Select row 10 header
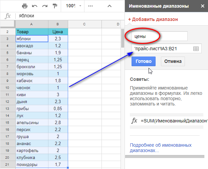 coord(8,88)
